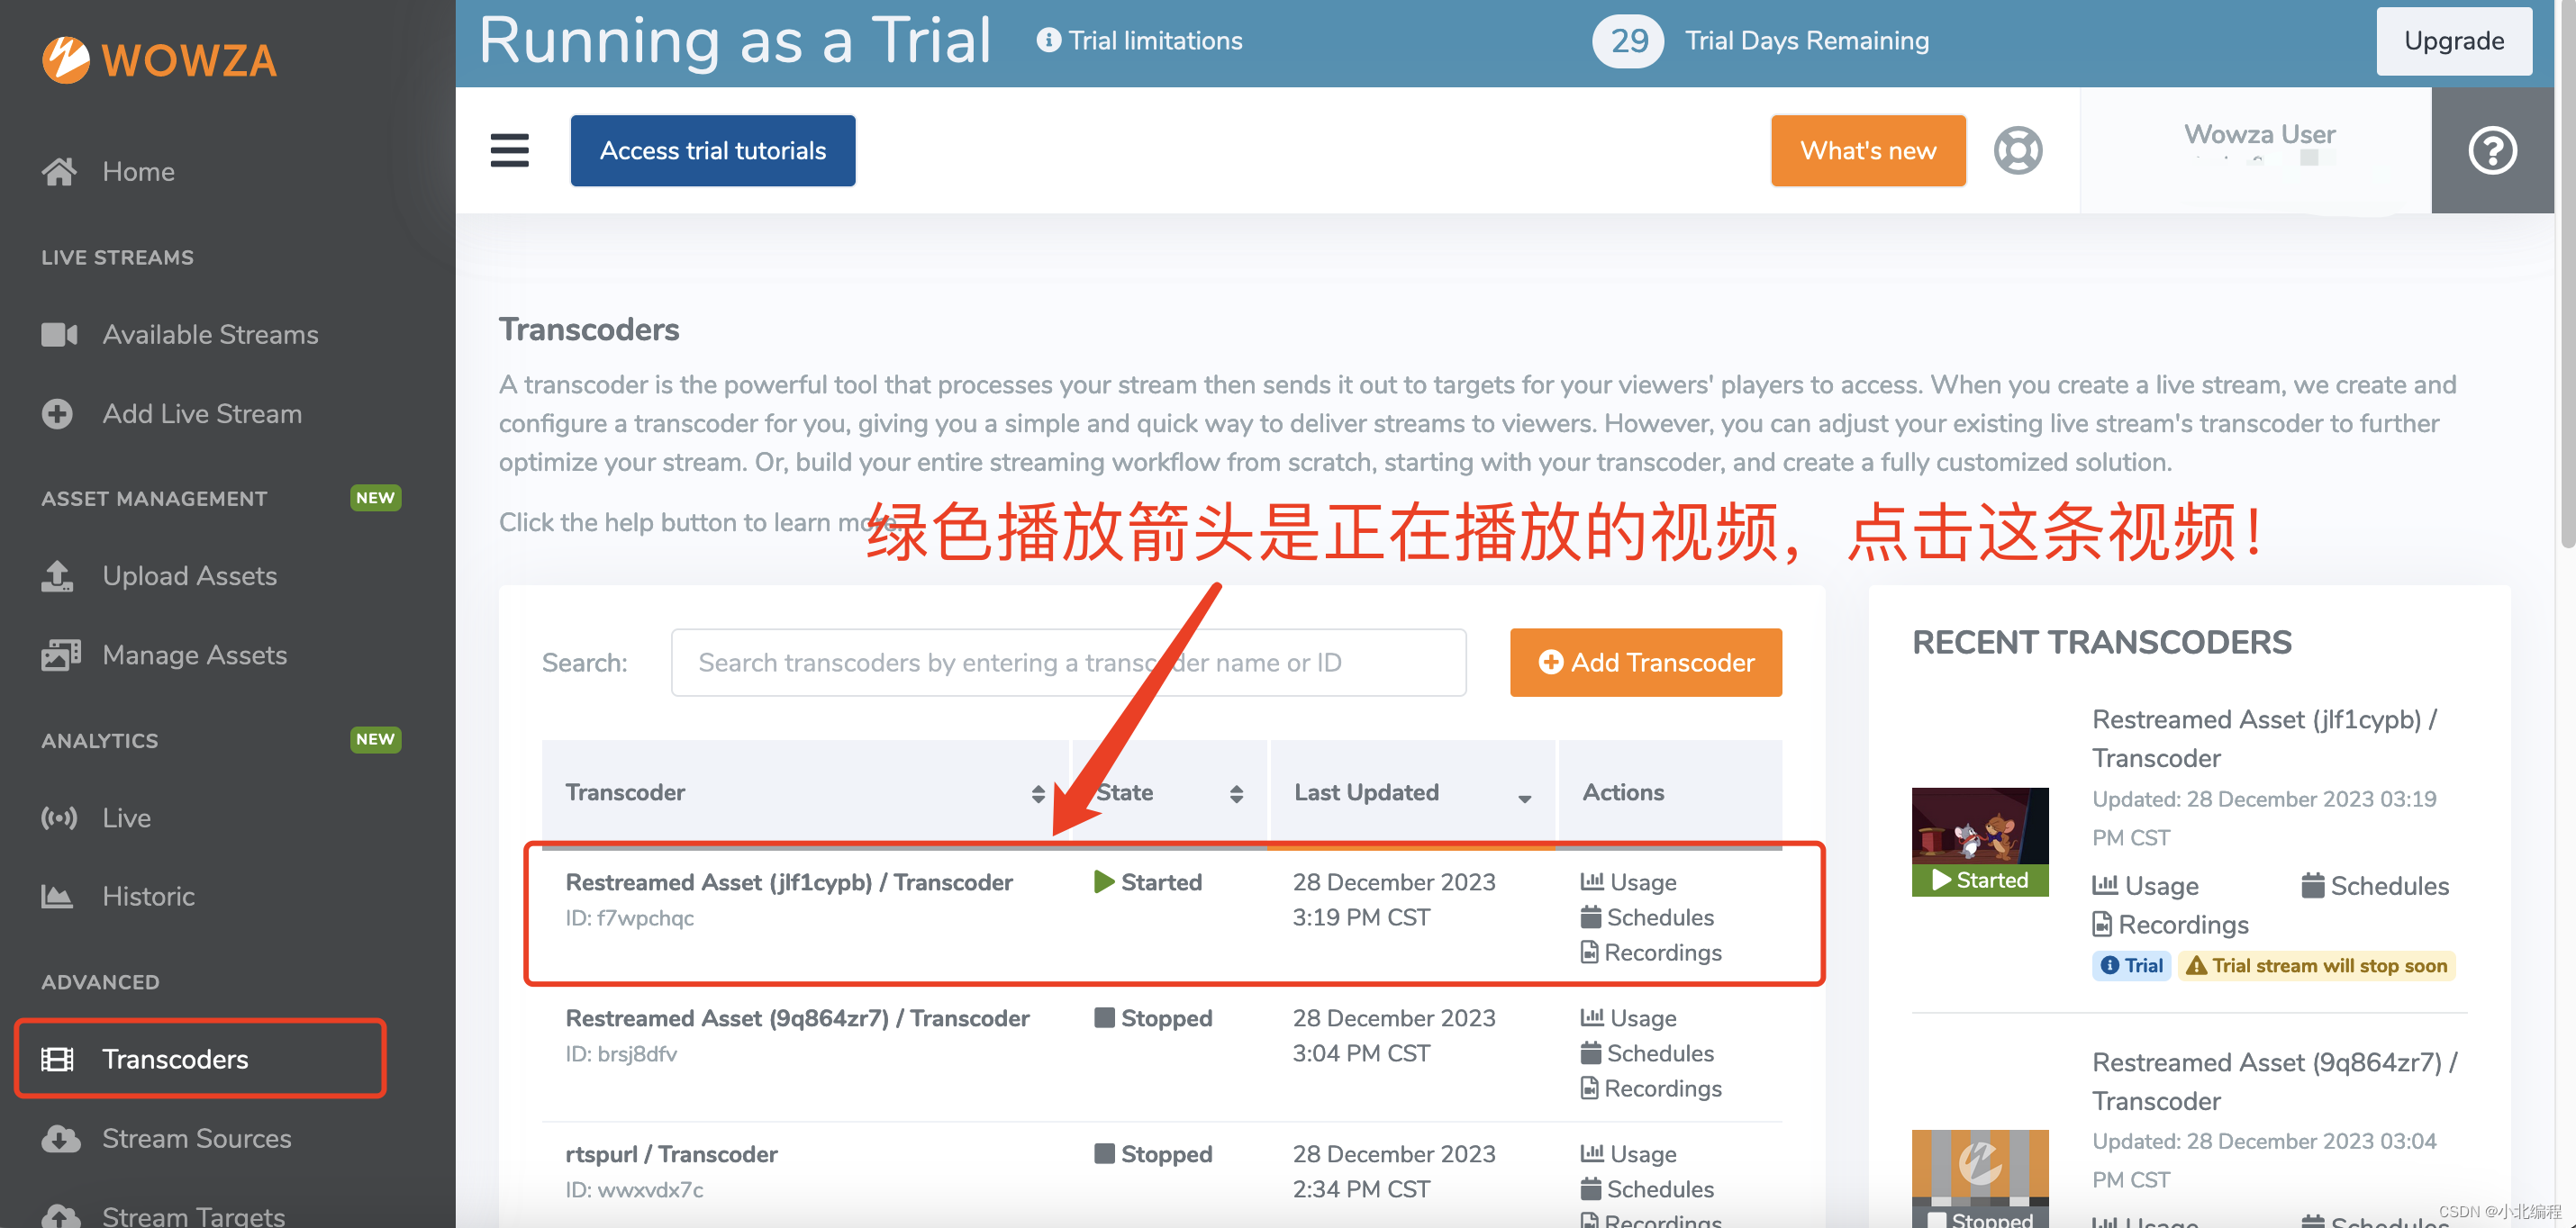Click the Transcoders film icon
The width and height of the screenshot is (2576, 1228).
57,1059
